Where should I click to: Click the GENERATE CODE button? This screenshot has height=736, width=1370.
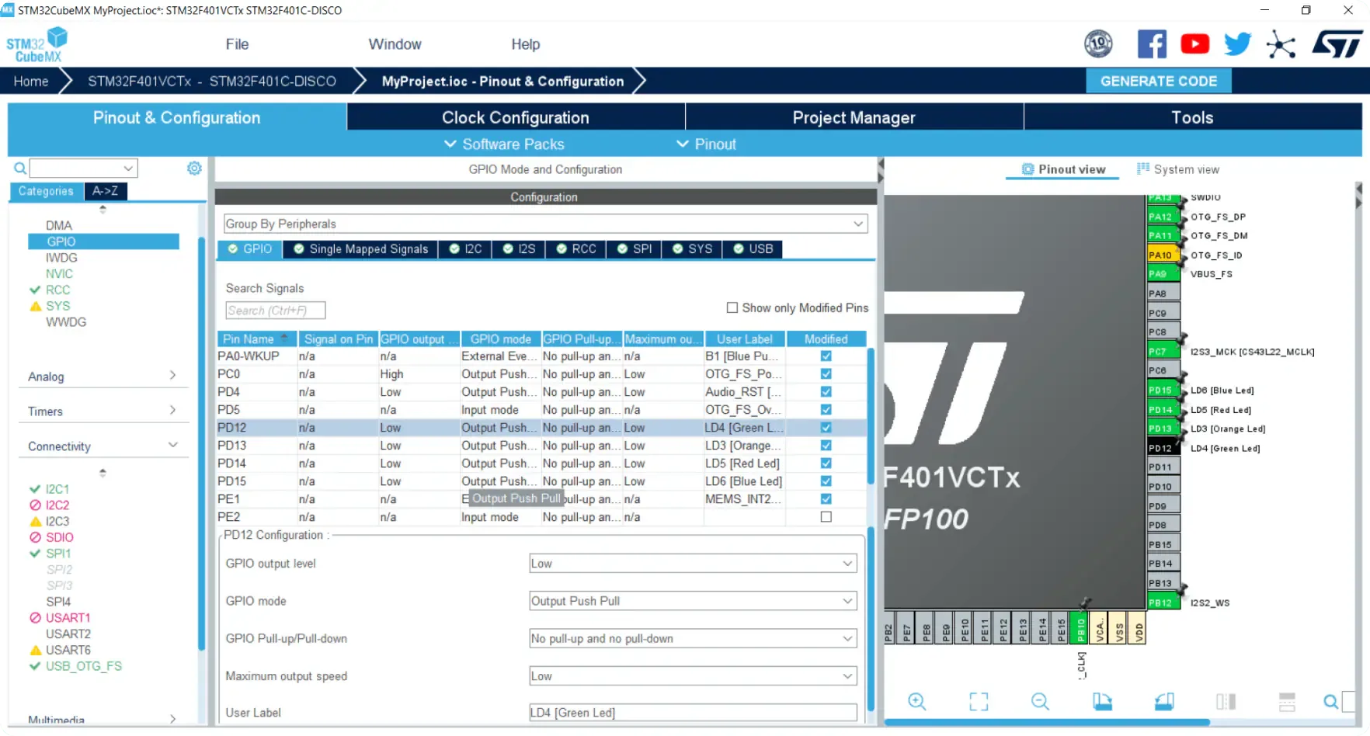coord(1158,81)
